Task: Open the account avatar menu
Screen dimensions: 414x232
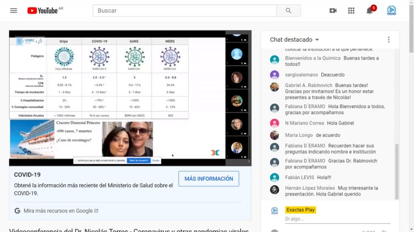Action: pyautogui.click(x=391, y=10)
